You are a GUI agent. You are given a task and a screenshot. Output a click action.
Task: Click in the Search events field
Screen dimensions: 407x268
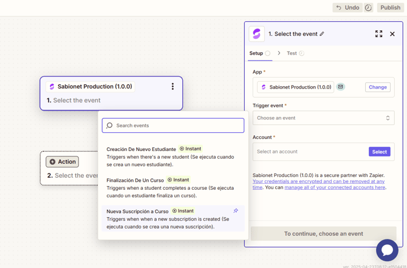coord(173,126)
